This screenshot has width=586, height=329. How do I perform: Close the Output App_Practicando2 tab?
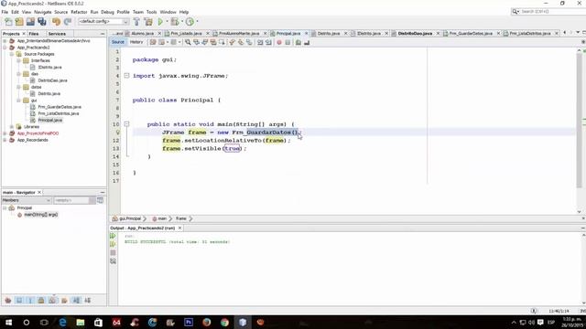point(179,228)
